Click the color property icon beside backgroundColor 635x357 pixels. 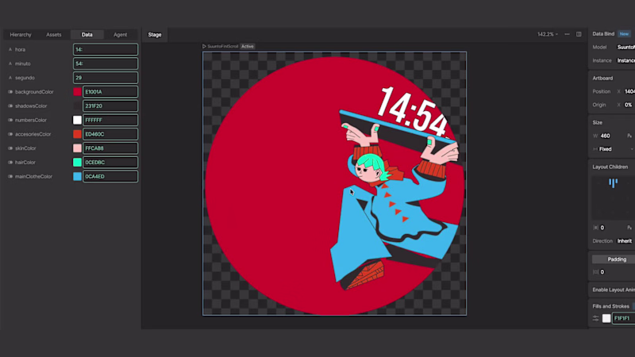(x=10, y=92)
